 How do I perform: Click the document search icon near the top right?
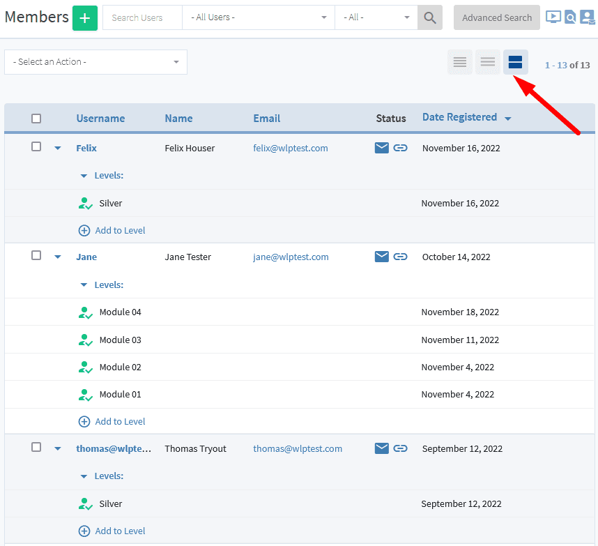pyautogui.click(x=570, y=17)
